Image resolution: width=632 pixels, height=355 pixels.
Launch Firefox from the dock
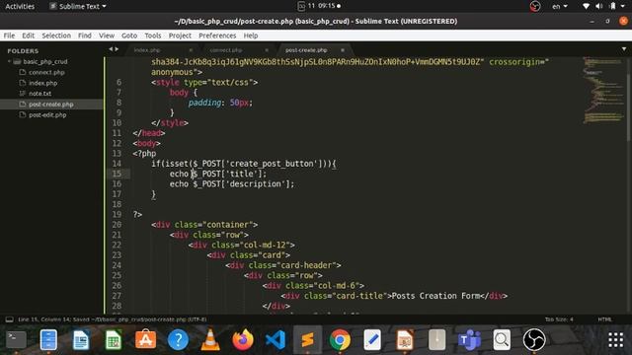point(243,340)
